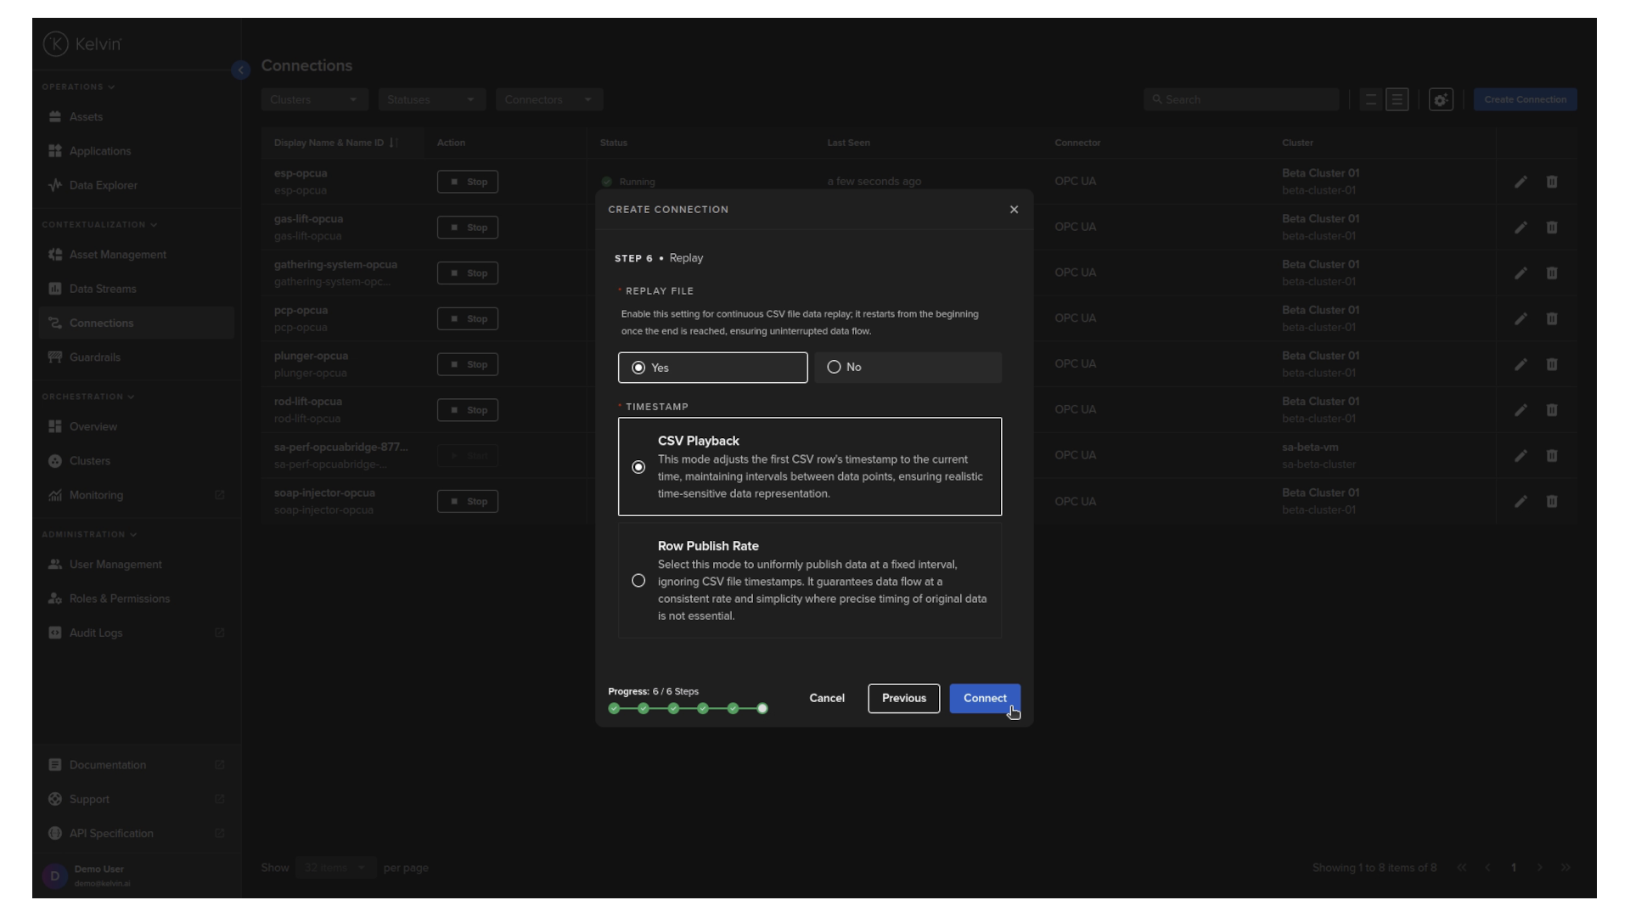The height and width of the screenshot is (917, 1630).
Task: Click the trash icon for gas-lift-opcua row
Action: pos(1551,228)
